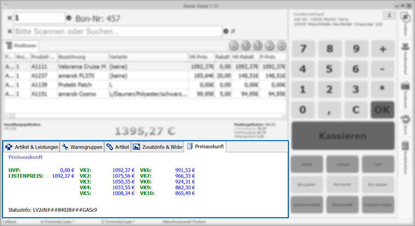Tap number 7 on the numeric keypad

pyautogui.click(x=303, y=49)
